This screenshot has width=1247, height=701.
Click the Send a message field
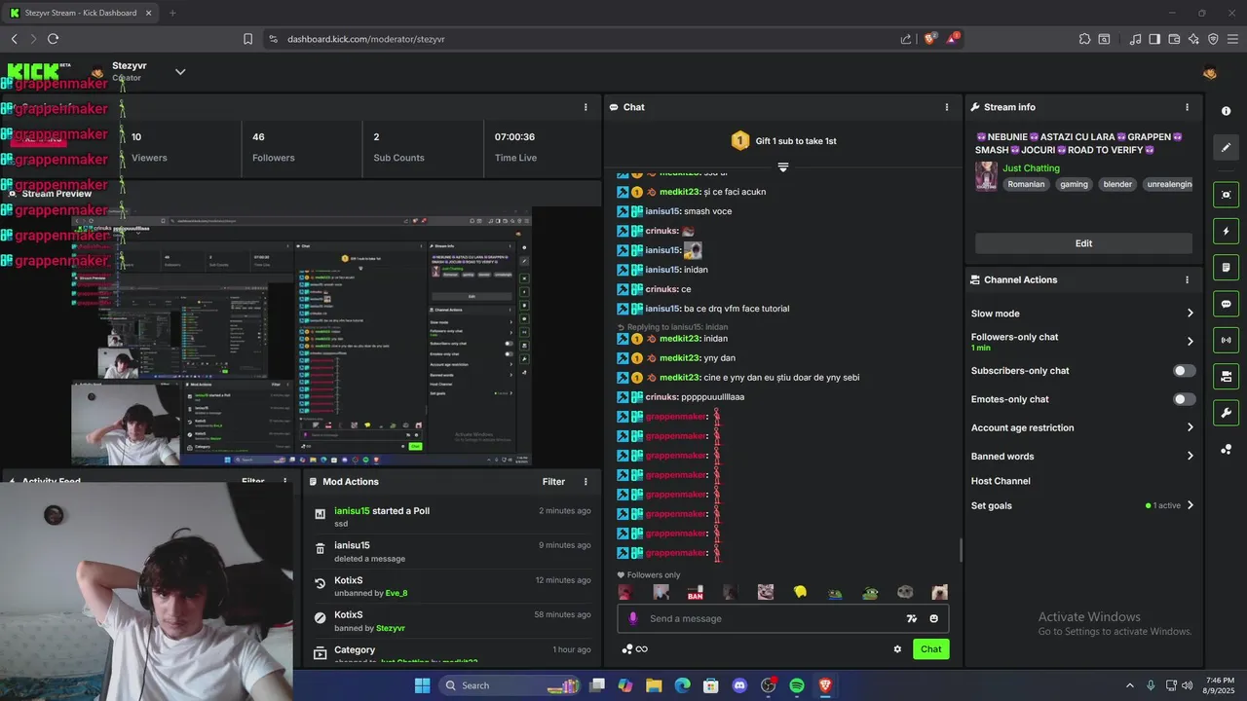pyautogui.click(x=782, y=618)
